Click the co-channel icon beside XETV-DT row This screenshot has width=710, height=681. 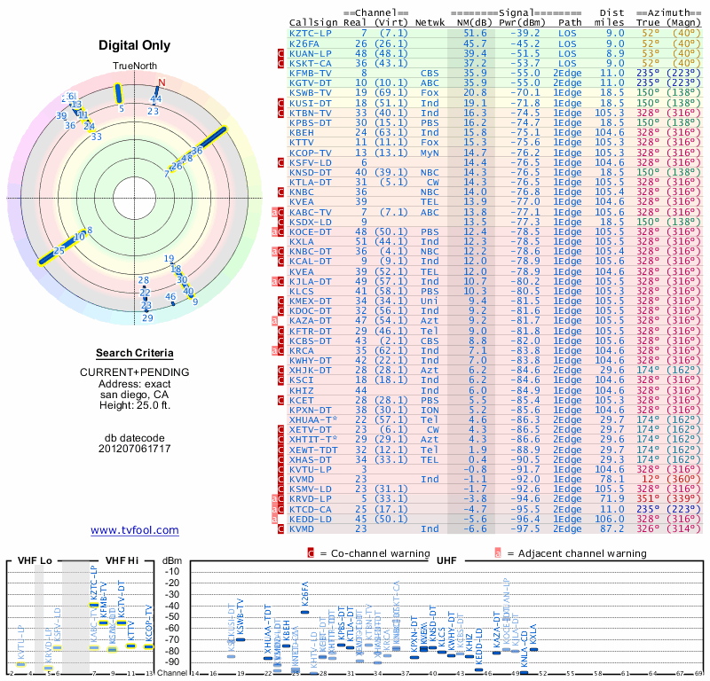coord(280,430)
